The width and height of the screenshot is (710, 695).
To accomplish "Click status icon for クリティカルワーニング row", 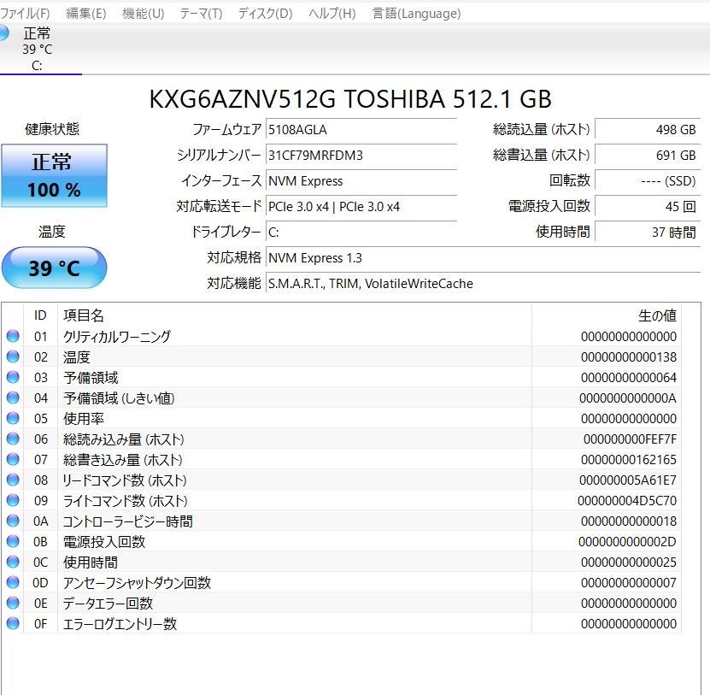I will (x=13, y=336).
